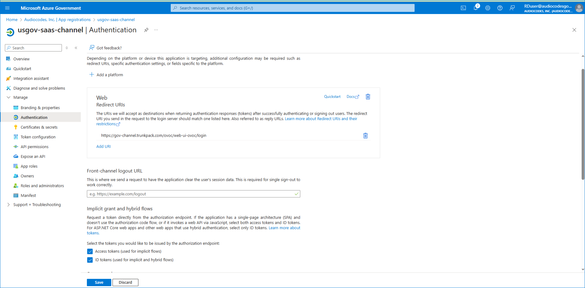Open portal settings gear
The width and height of the screenshot is (585, 288).
coord(487,8)
